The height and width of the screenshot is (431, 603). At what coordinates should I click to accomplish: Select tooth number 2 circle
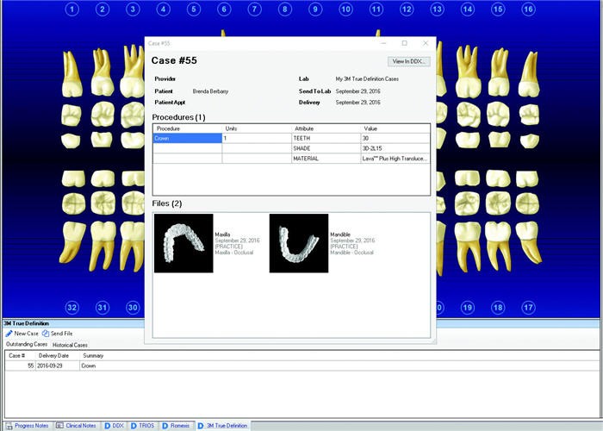[103, 9]
